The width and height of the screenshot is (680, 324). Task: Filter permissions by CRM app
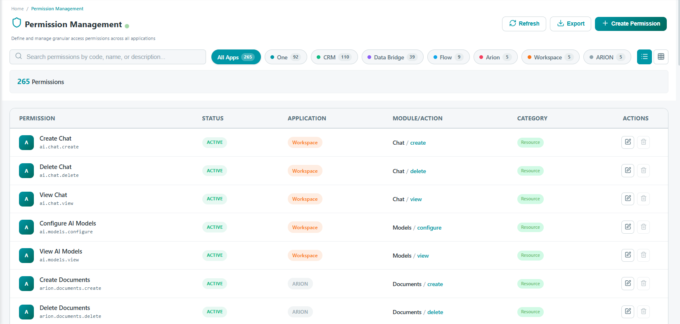click(x=334, y=57)
